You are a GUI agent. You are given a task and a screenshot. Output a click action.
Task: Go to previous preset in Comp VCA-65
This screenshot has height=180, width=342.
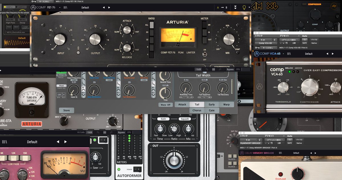point(328,54)
